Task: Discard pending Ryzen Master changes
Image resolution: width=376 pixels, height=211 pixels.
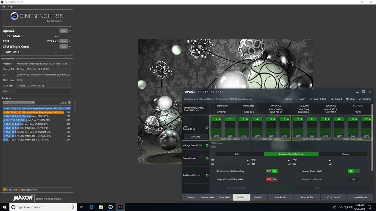Action: click(x=336, y=99)
